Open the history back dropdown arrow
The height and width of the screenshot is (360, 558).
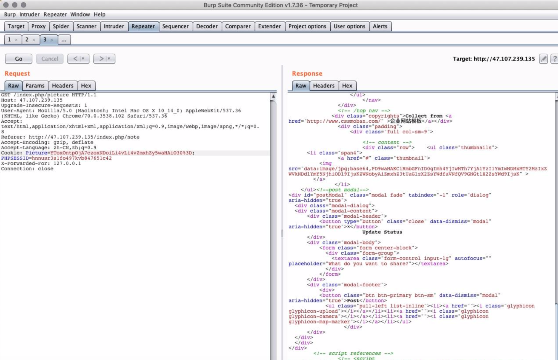83,59
